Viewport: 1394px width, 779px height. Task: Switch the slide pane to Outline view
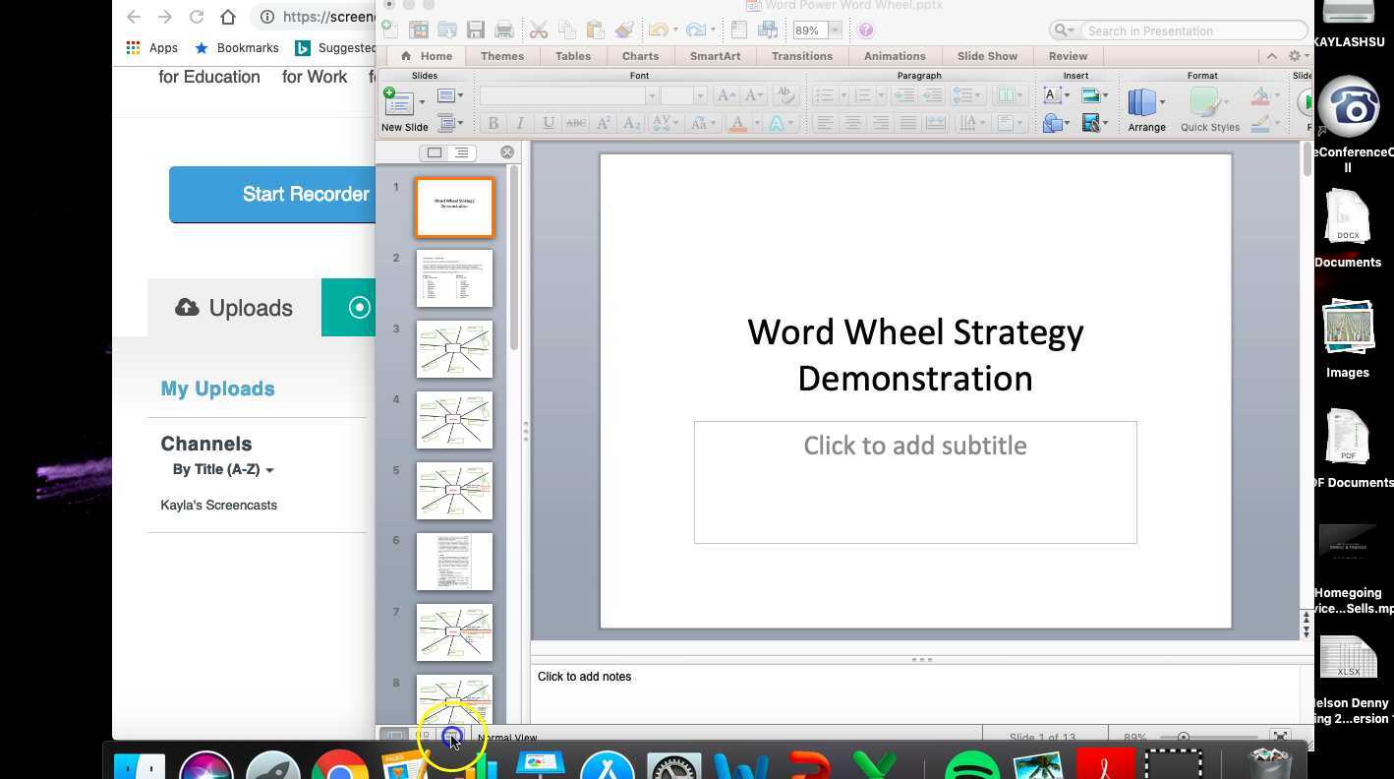[461, 152]
